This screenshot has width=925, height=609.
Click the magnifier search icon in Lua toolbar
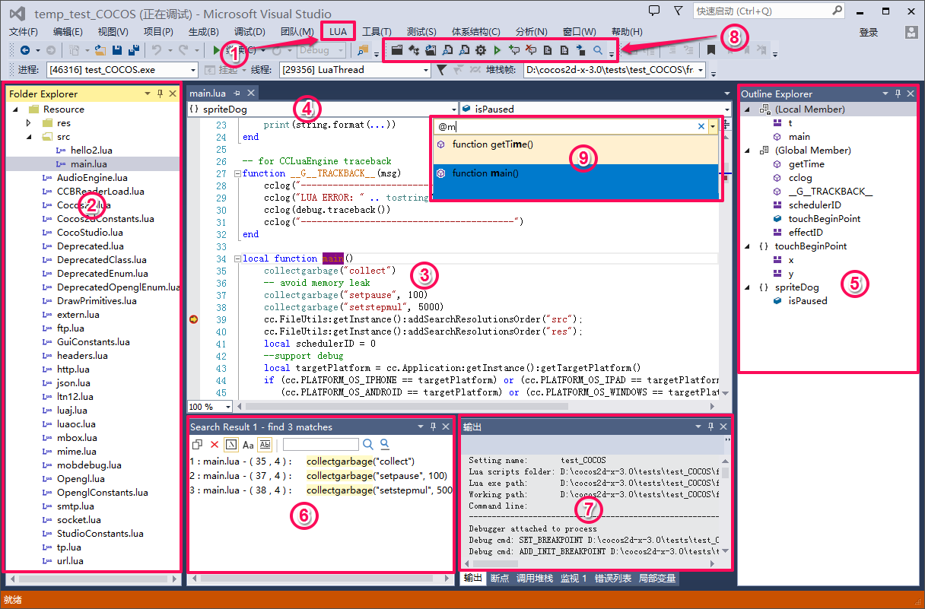(598, 50)
